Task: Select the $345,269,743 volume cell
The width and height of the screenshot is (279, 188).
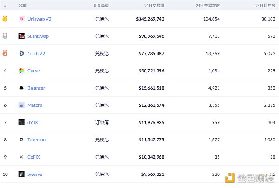Action: (x=150, y=19)
